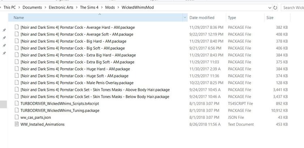The height and width of the screenshot is (148, 304).
Task: Navigate to Documents in breadcrumb
Action: click(32, 8)
